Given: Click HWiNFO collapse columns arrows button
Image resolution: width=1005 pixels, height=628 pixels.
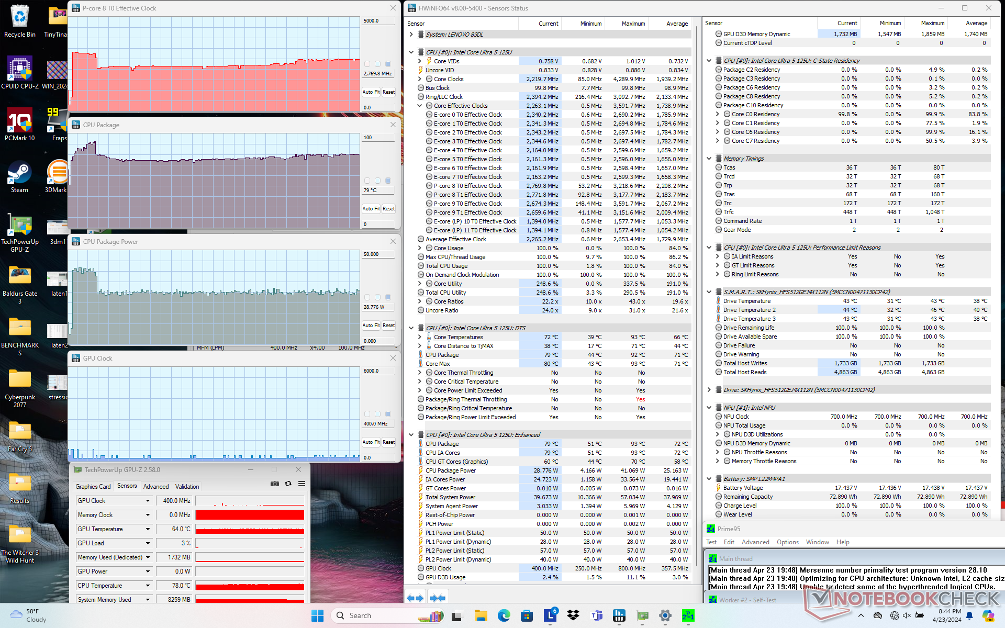Looking at the screenshot, I should [x=438, y=598].
